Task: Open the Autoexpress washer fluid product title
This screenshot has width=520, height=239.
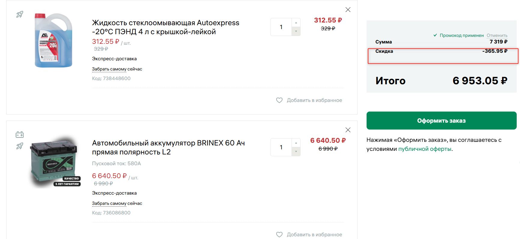Action: [x=165, y=27]
